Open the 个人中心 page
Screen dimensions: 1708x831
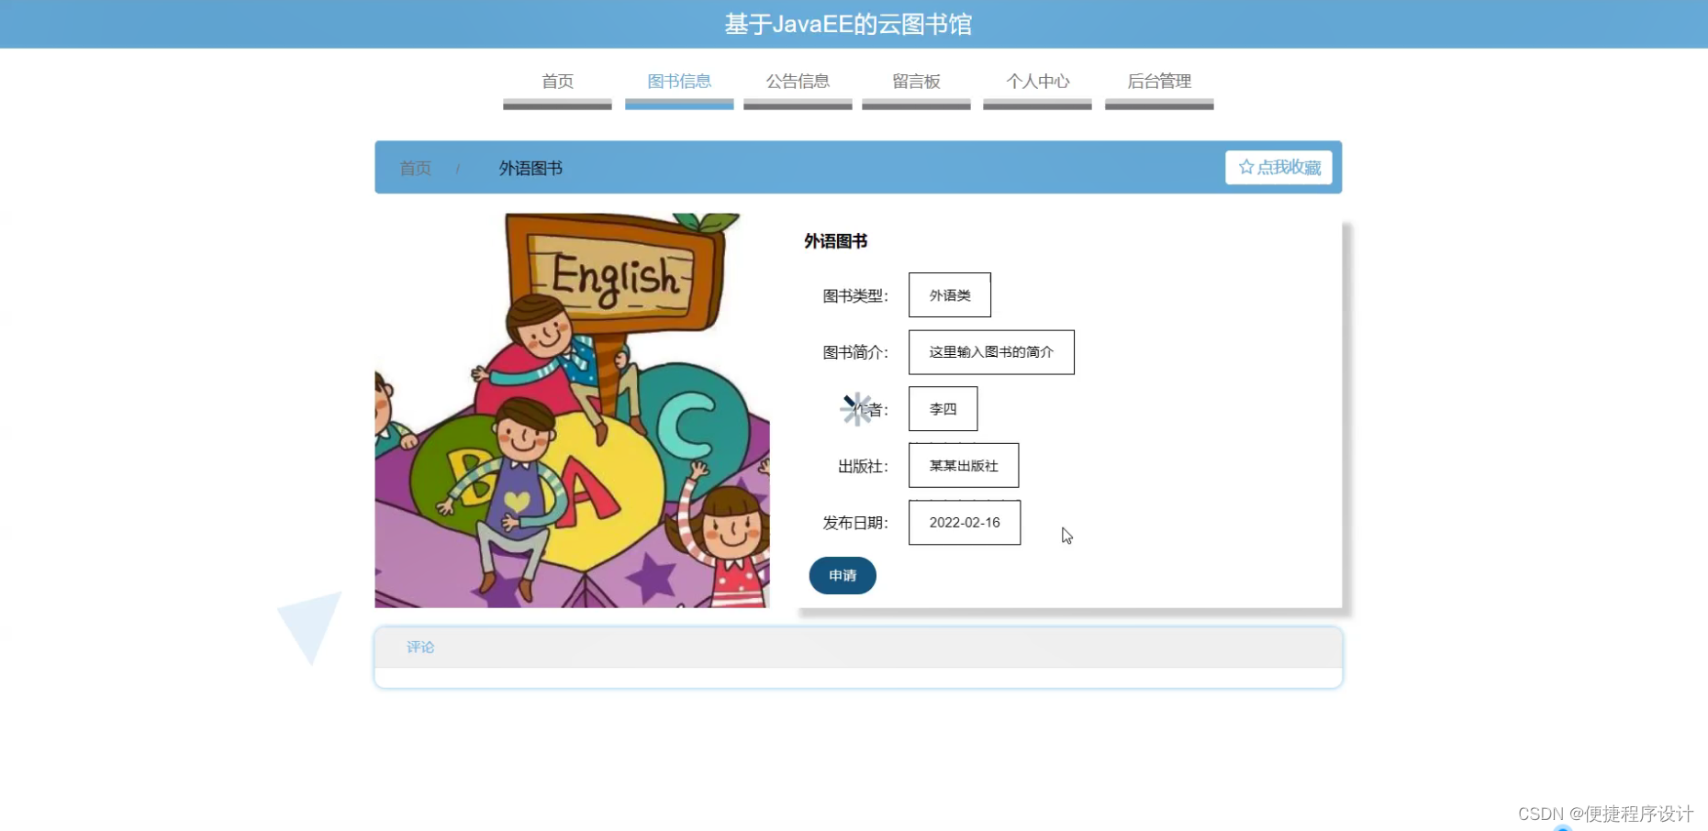coord(1036,82)
